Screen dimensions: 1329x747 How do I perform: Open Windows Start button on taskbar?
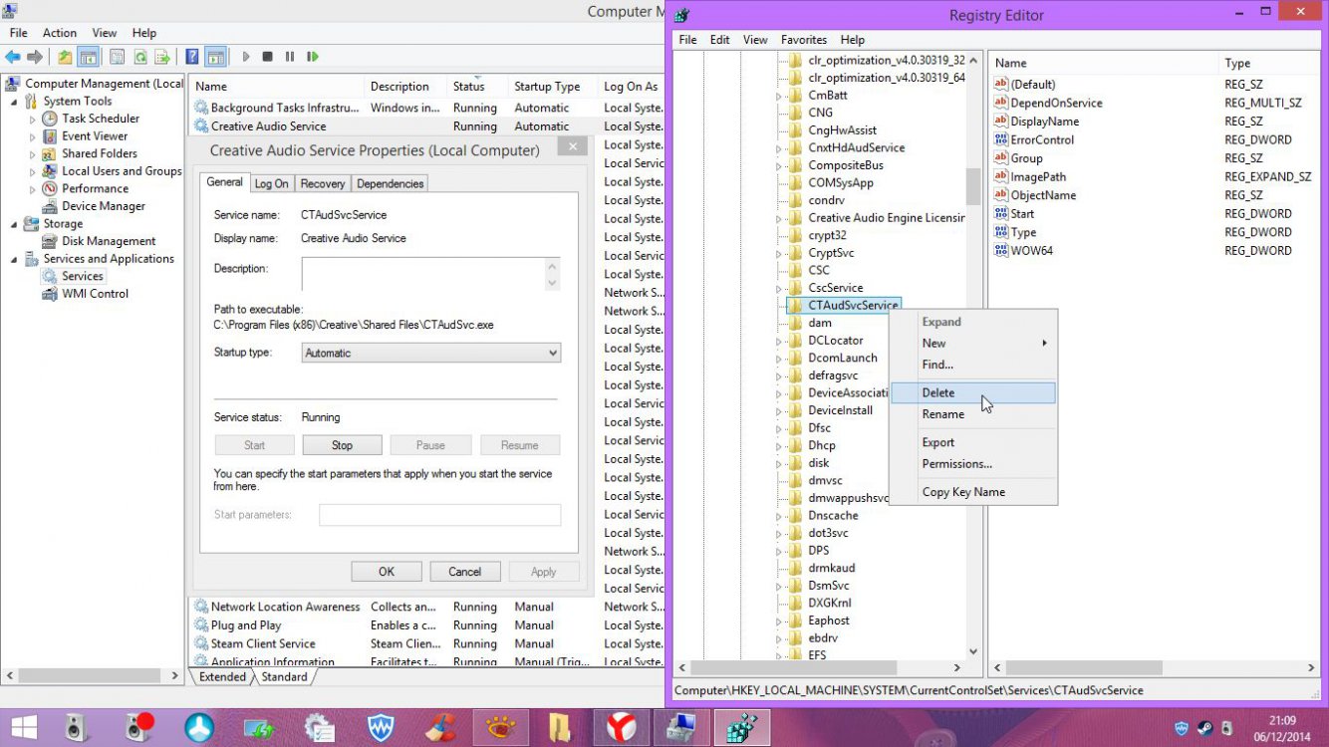pyautogui.click(x=24, y=727)
